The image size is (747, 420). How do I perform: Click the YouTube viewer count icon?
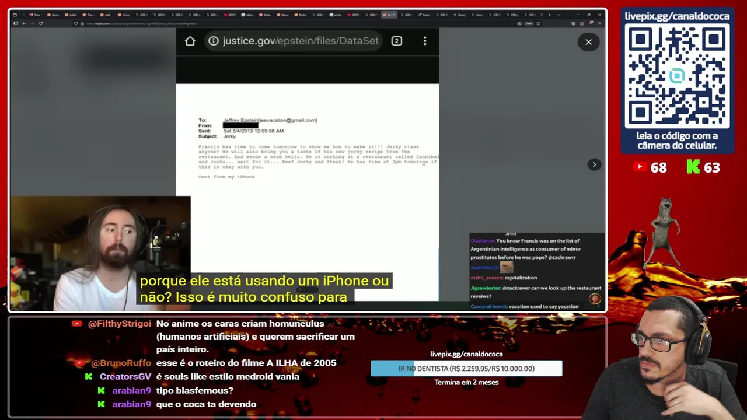[x=640, y=167]
